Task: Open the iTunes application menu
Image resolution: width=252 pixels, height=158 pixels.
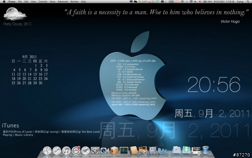Action: tap(12, 2)
